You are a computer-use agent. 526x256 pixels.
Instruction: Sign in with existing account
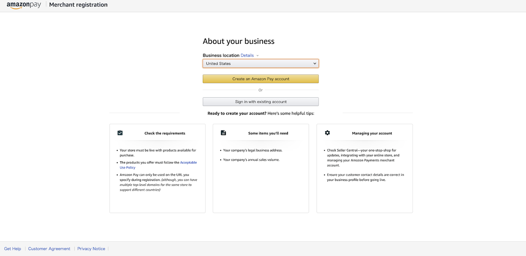261,102
